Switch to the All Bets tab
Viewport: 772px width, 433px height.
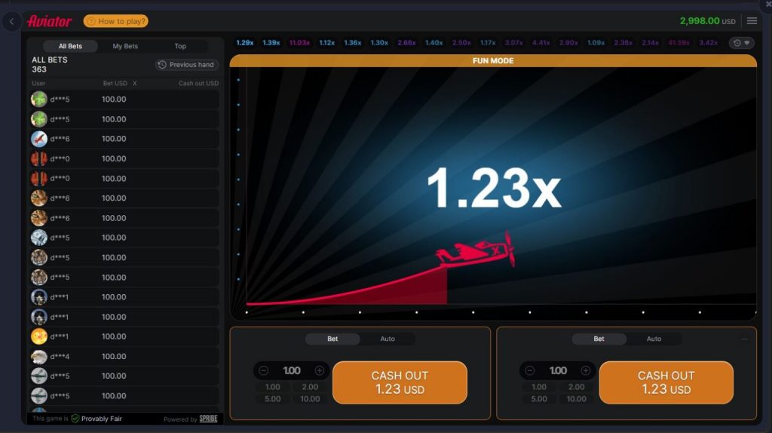click(x=70, y=46)
